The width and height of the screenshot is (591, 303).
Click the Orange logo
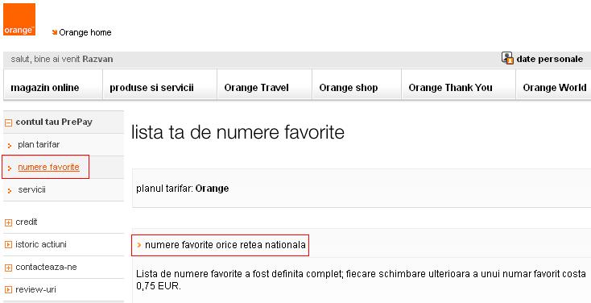point(19,19)
